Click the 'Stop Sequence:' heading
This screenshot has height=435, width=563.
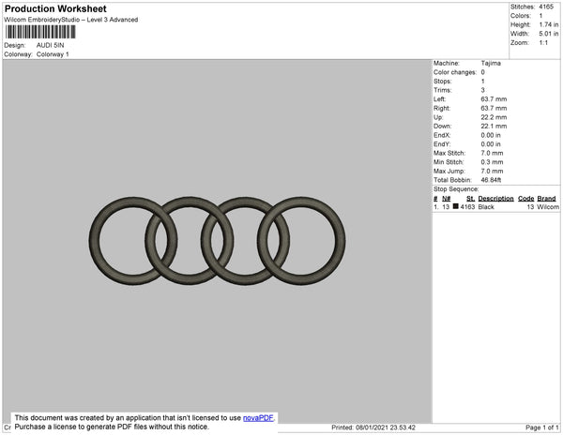[456, 189]
